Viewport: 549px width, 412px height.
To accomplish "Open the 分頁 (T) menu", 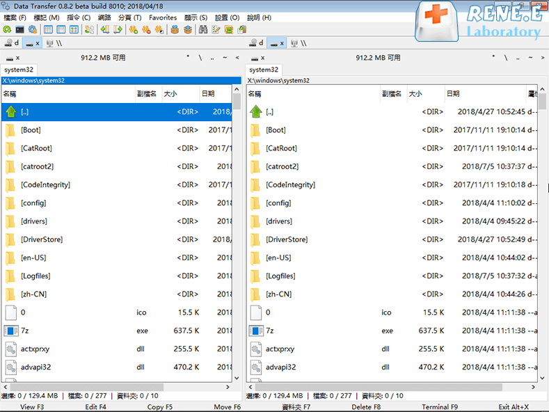I will tap(129, 17).
